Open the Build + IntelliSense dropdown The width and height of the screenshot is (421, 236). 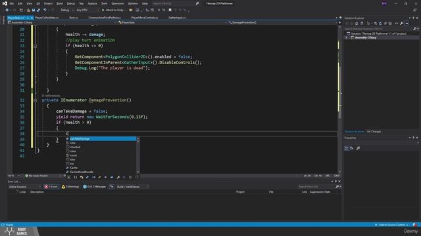(133, 187)
